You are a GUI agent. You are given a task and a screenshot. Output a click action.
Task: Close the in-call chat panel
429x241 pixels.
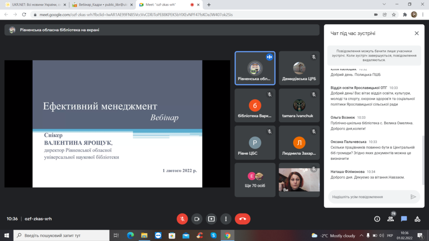coord(416,33)
